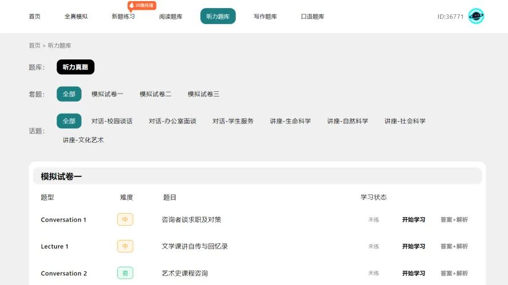Image resolution: width=508 pixels, height=285 pixels.
Task: Select the 听力真题 question bank chip
Action: tap(75, 67)
